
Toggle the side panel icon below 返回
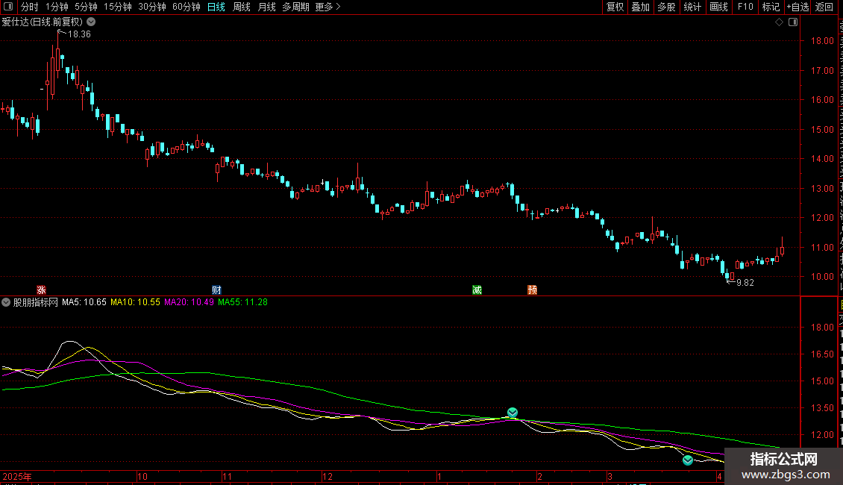[x=793, y=22]
